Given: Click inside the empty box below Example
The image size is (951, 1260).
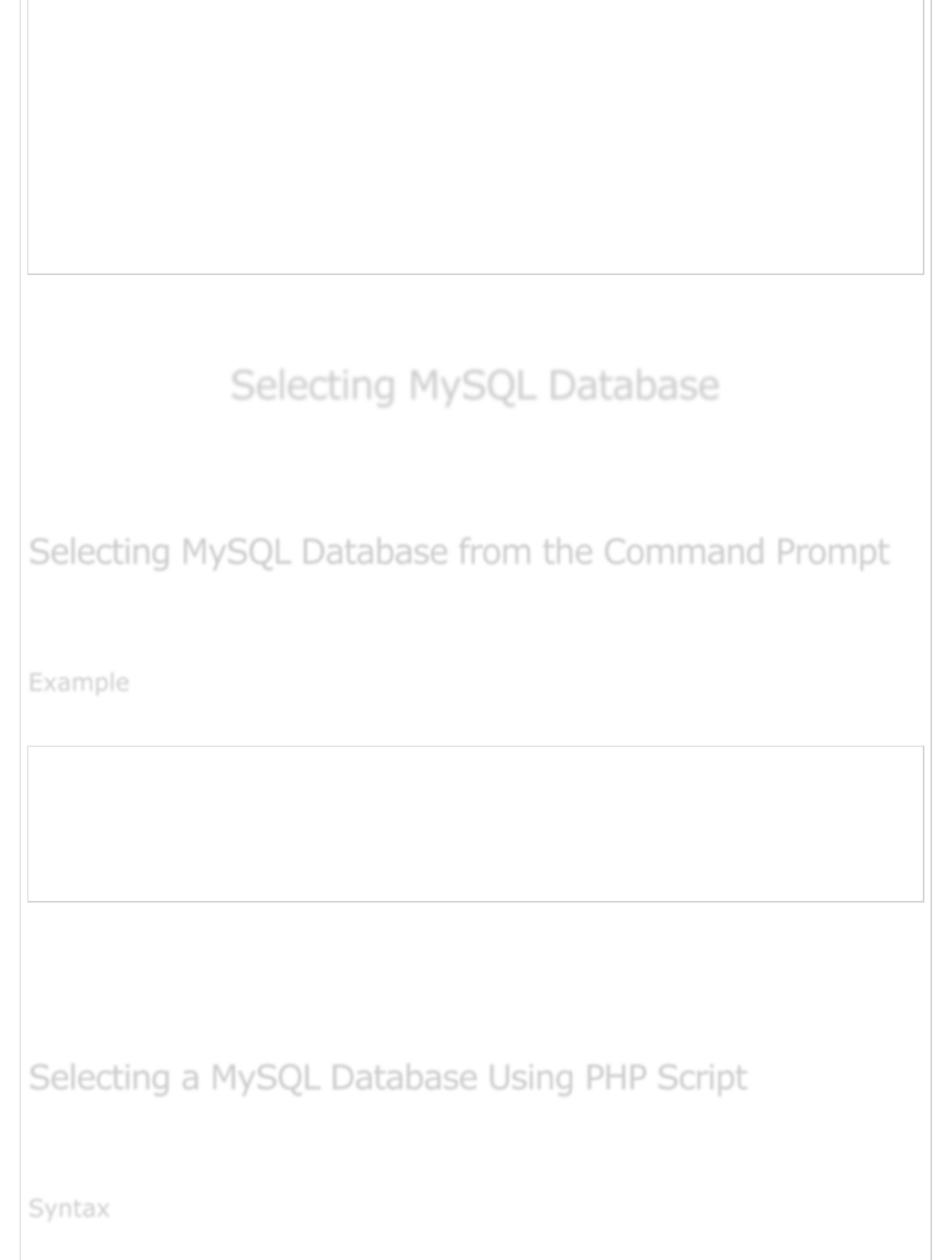Looking at the screenshot, I should pyautogui.click(x=475, y=823).
